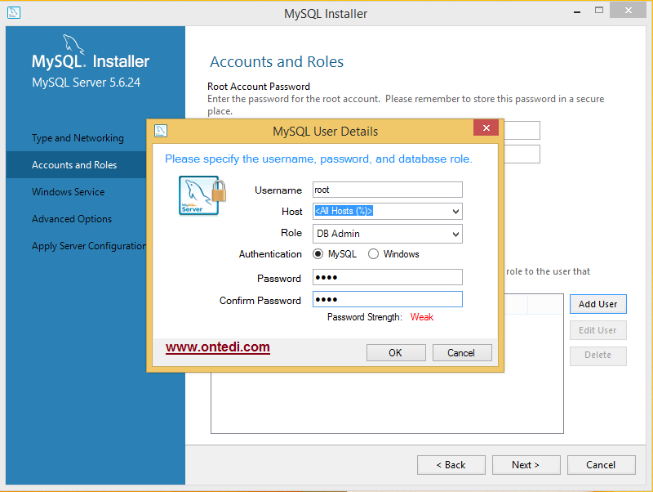Go to Windows Service step
This screenshot has height=492, width=653.
pos(69,192)
